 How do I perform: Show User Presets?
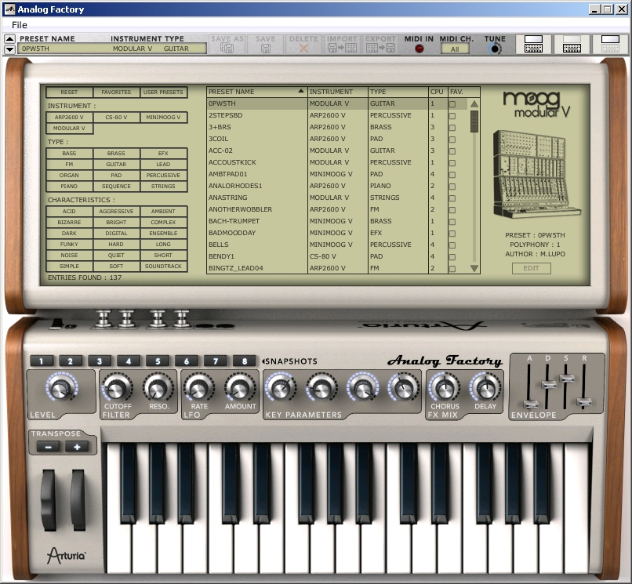point(163,92)
